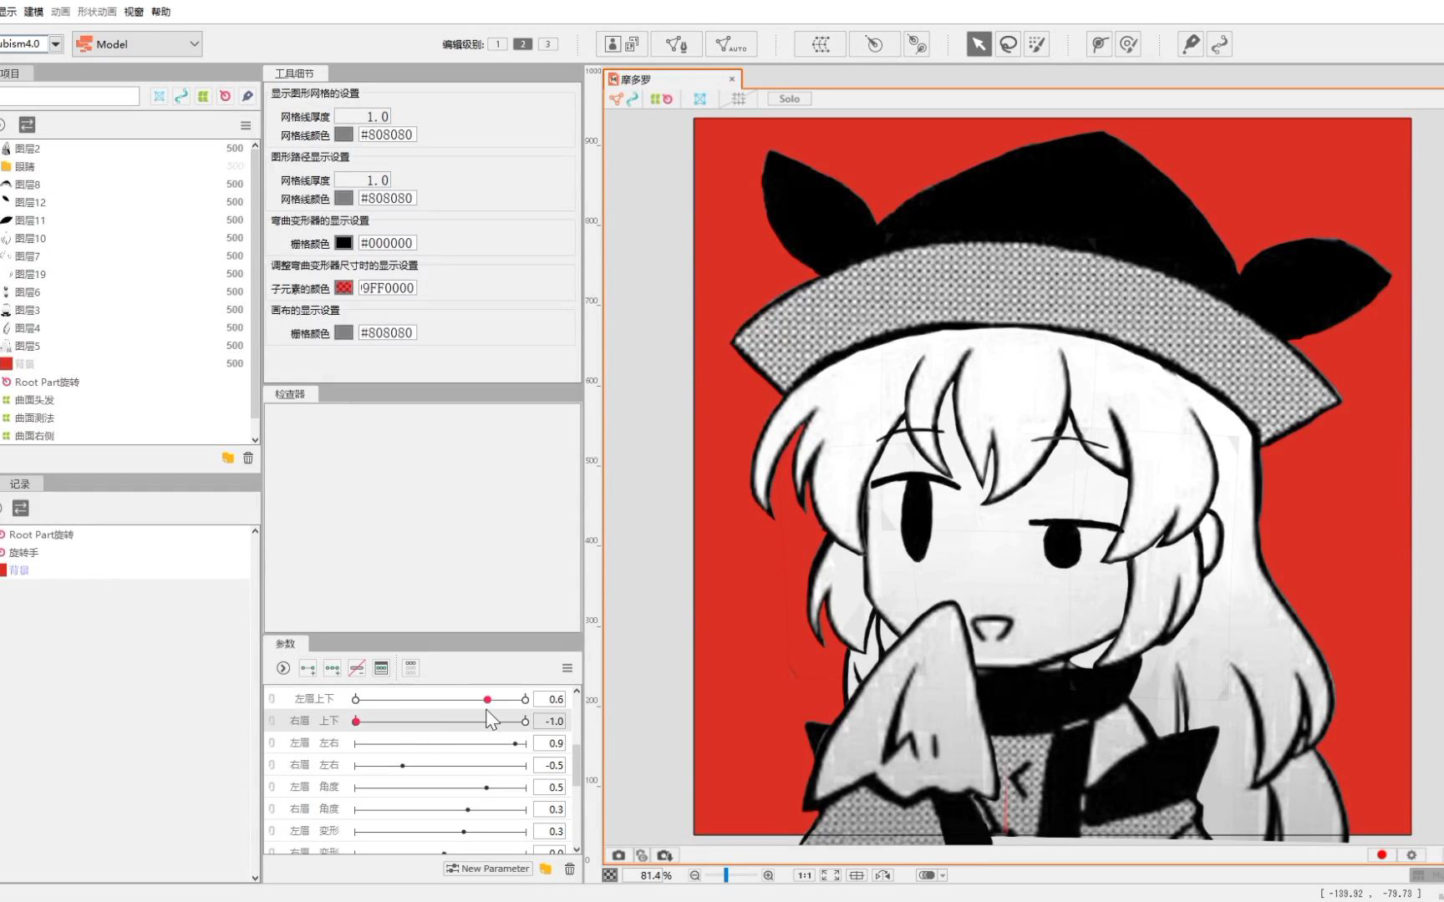1444x902 pixels.
Task: Open the 帮助 (Help) menu
Action: pos(160,12)
